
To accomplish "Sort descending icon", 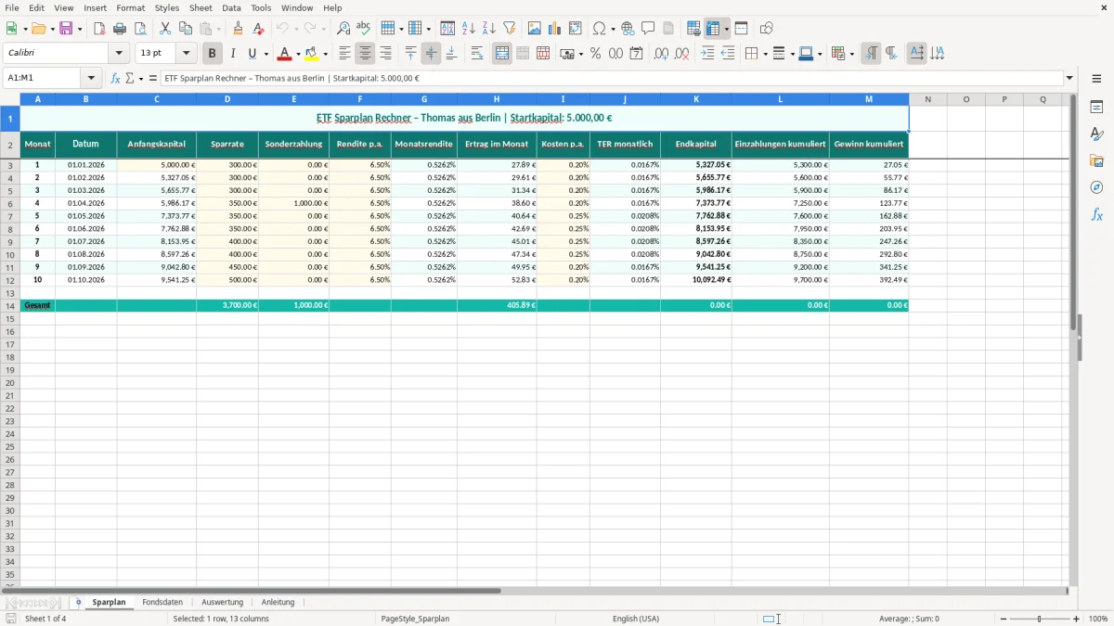I will click(x=488, y=29).
